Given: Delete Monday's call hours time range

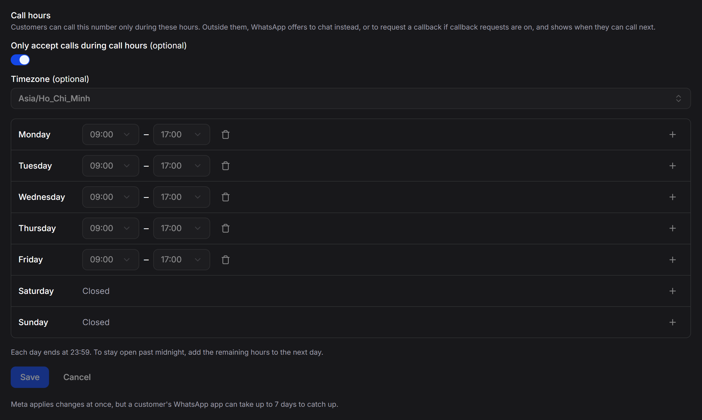Looking at the screenshot, I should coord(225,135).
